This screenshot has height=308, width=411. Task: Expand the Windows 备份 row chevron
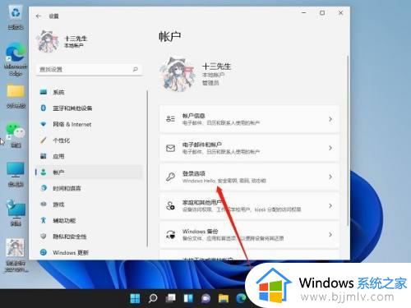pos(330,235)
